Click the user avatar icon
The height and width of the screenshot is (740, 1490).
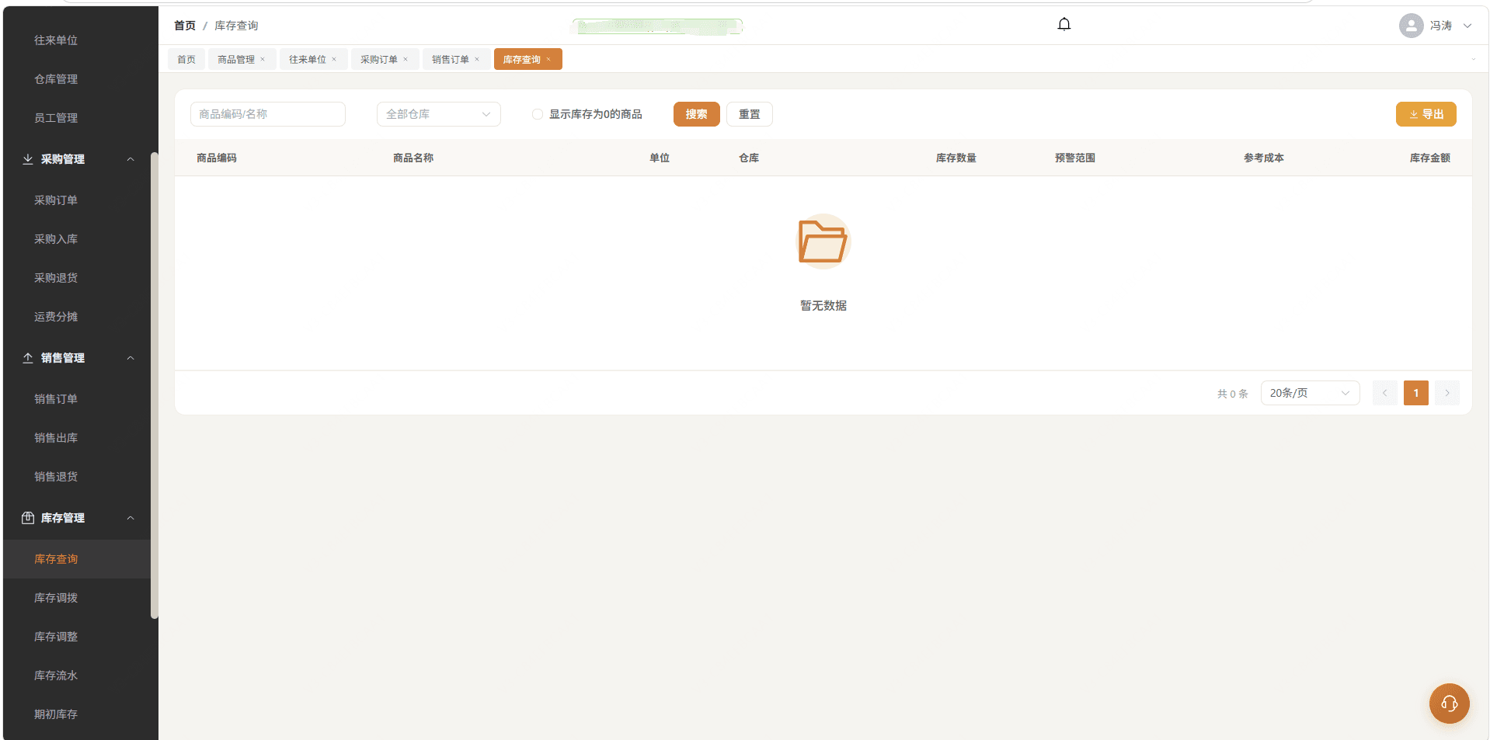[1411, 26]
